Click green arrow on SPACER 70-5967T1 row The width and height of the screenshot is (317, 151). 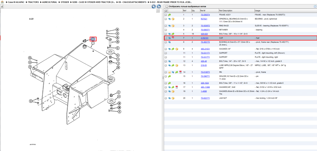tap(169, 76)
